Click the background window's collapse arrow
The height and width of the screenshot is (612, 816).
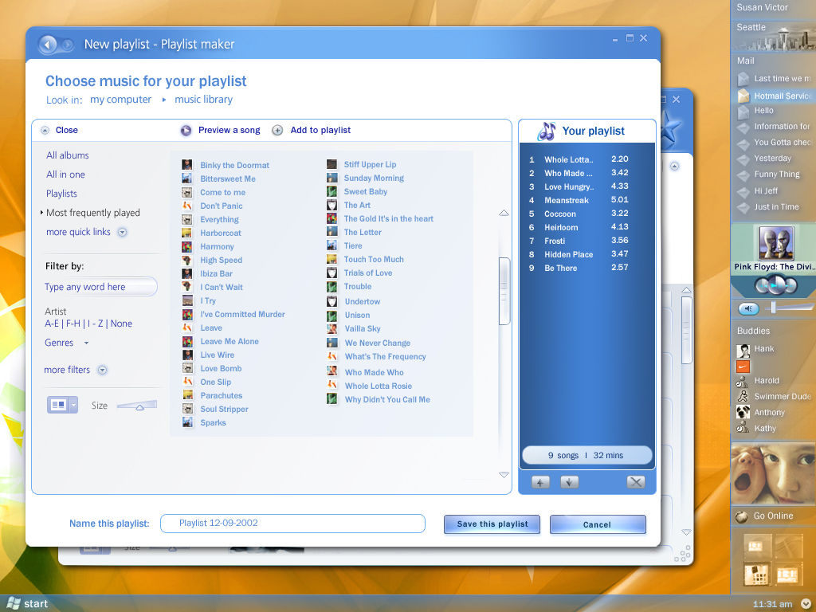674,166
